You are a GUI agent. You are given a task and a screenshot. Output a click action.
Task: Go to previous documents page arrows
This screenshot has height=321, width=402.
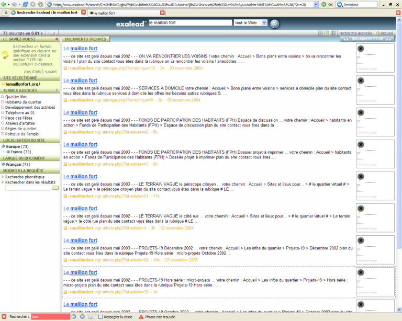click(346, 39)
